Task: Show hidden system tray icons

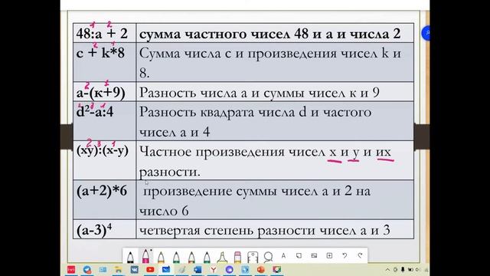Action: point(388,269)
